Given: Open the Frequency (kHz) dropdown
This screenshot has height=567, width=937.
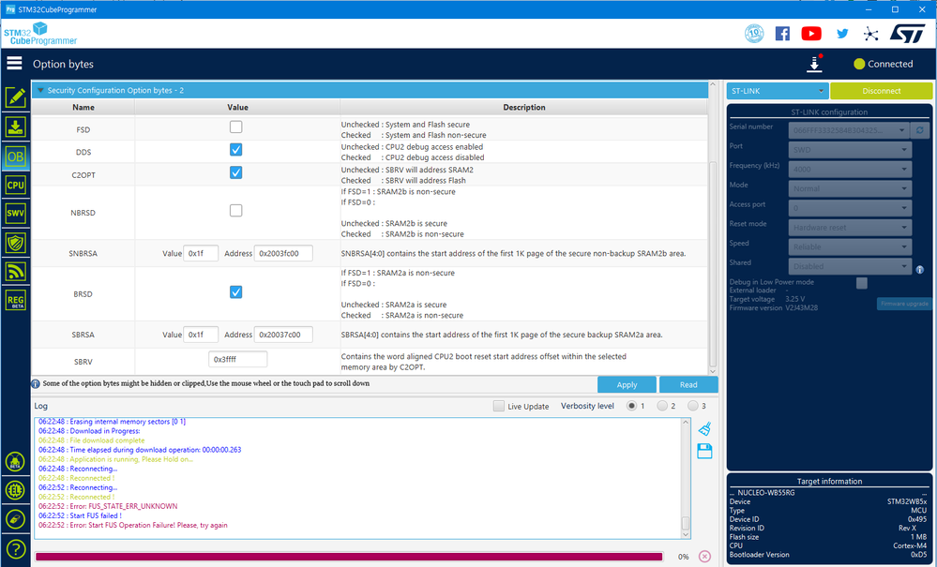Looking at the screenshot, I should point(851,169).
